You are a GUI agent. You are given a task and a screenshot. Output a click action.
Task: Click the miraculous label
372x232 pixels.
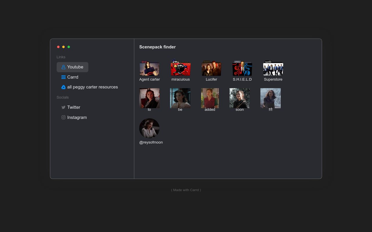[180, 79]
